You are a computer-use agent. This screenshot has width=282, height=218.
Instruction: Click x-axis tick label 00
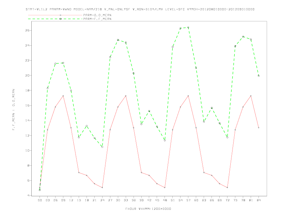coord(40,200)
